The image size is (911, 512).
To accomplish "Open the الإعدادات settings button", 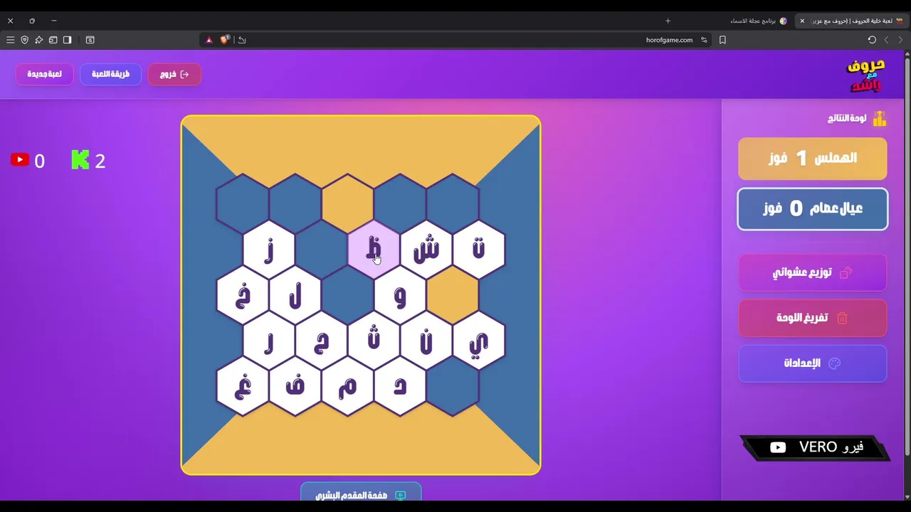I will (813, 363).
